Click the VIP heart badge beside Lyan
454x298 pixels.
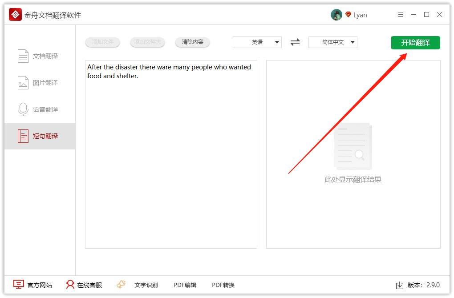pos(348,14)
